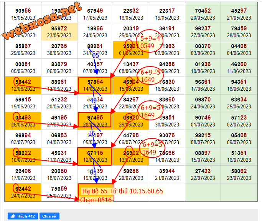Select the cell 62442 dated 24/07/2023
The image size is (262, 221).
coord(23,192)
